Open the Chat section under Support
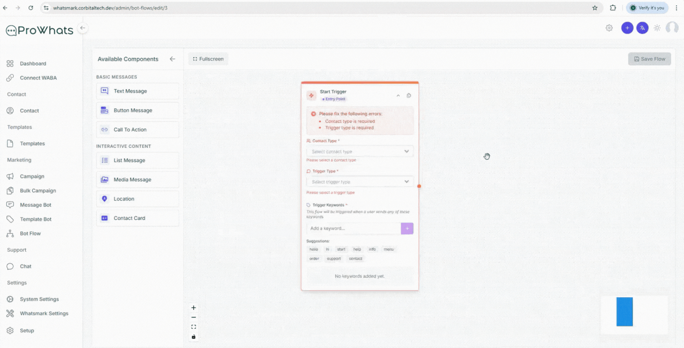The width and height of the screenshot is (684, 348). point(25,266)
